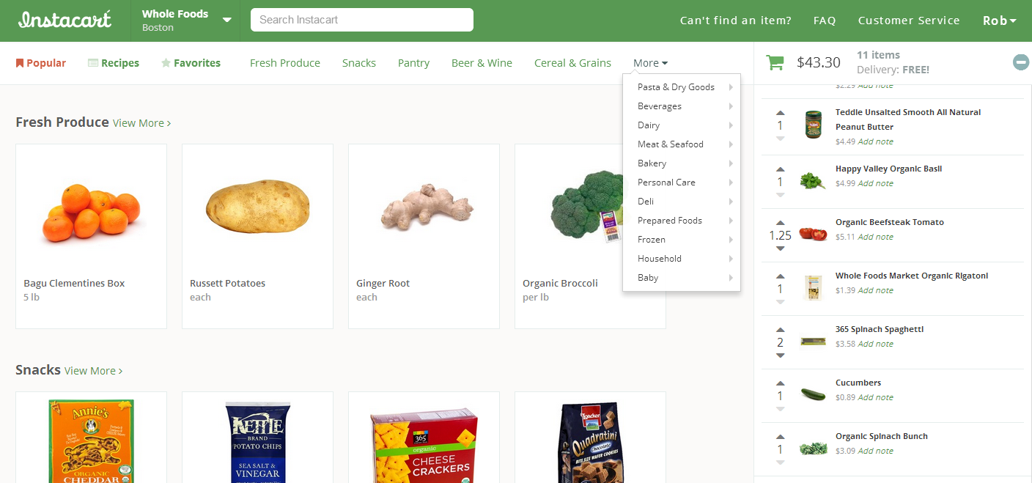Click View More beside Fresh Produce
This screenshot has width=1032, height=483.
(141, 123)
